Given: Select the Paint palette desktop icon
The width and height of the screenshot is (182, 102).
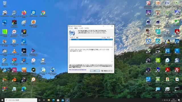Looking at the screenshot, I should coord(24,22).
